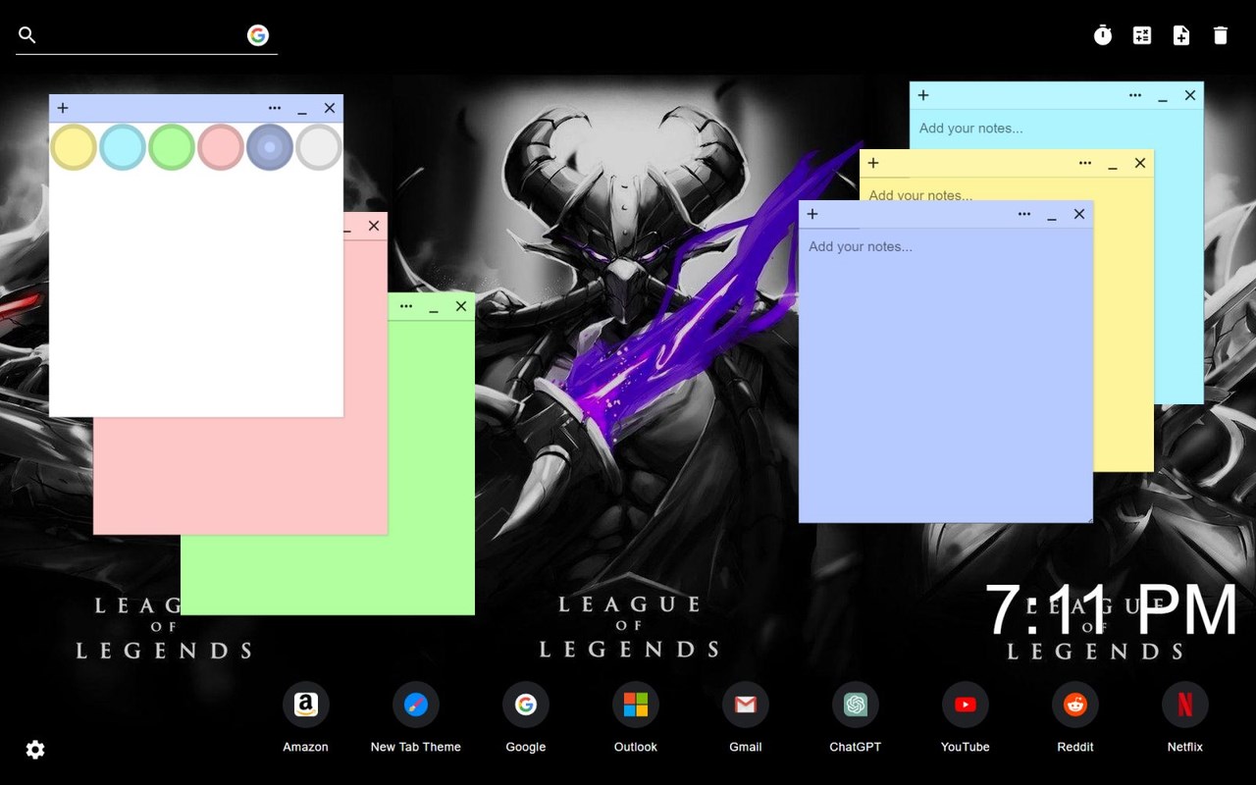Open the cyan note's three-dot menu
Viewport: 1256px width, 785px height.
[1135, 95]
